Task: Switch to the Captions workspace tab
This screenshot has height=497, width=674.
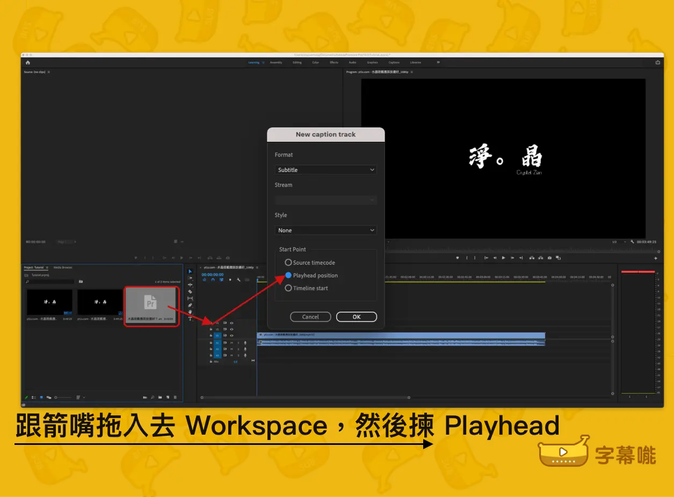Action: (x=394, y=62)
